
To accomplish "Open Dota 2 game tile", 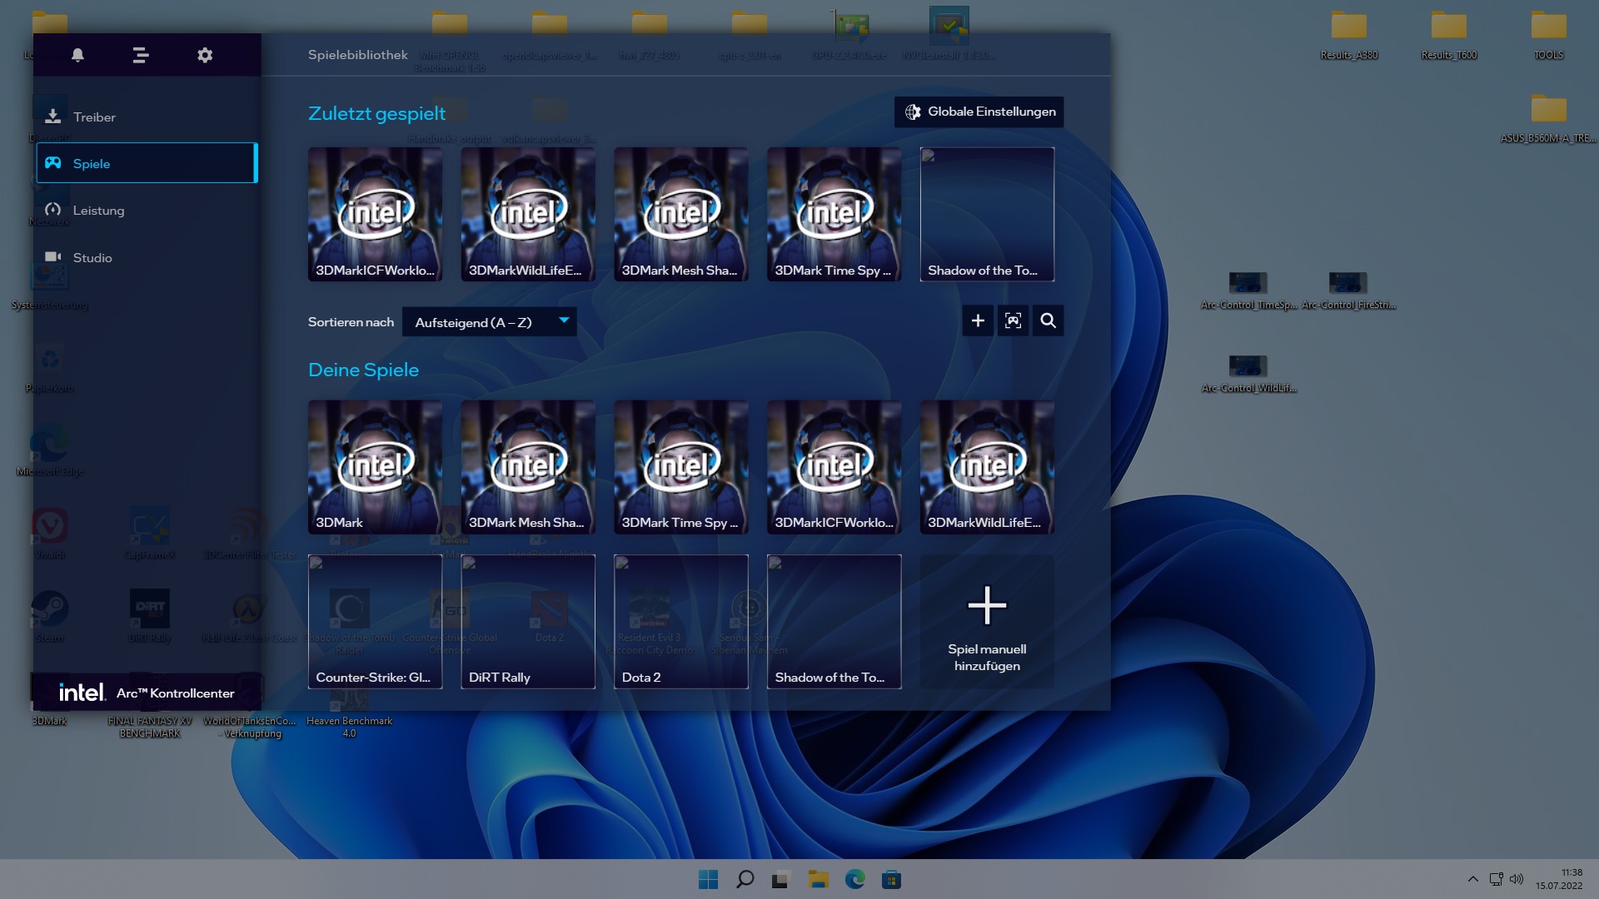I will 680,622.
